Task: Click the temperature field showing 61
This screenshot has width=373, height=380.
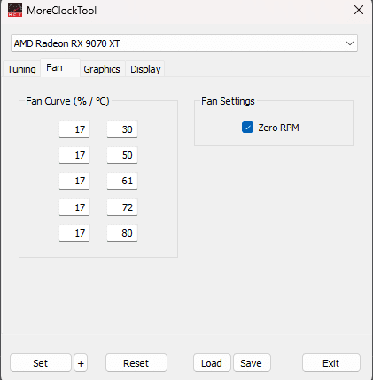Action: pyautogui.click(x=122, y=181)
